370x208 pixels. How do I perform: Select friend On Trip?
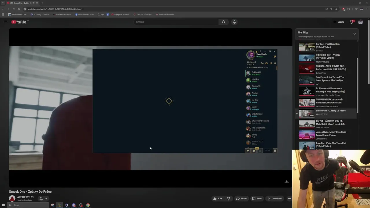tap(261, 101)
